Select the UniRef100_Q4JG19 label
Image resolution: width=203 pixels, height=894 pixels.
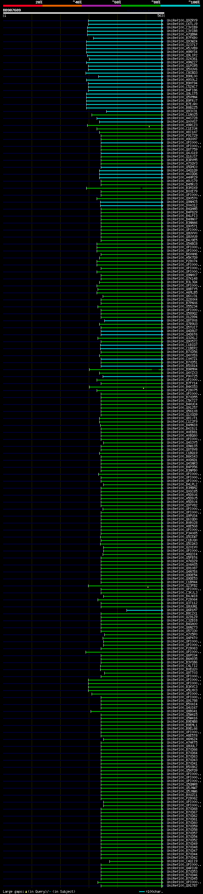coord(182,153)
